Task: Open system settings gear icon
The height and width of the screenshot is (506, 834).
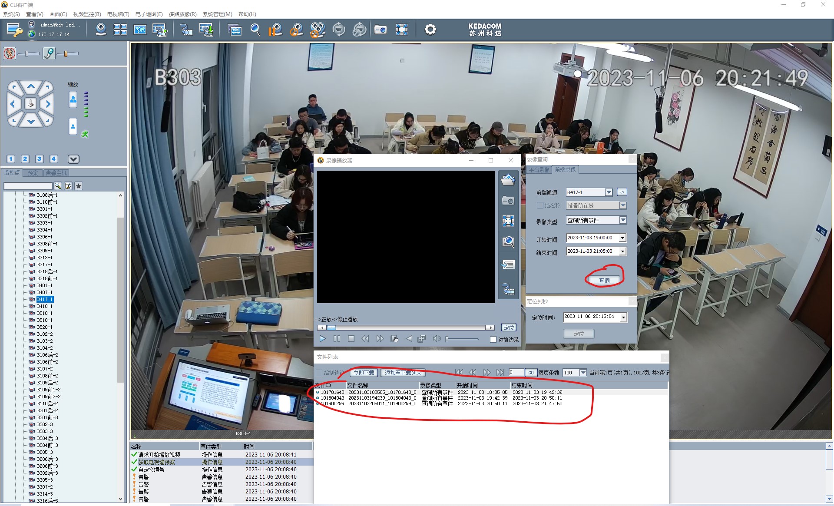Action: click(430, 30)
